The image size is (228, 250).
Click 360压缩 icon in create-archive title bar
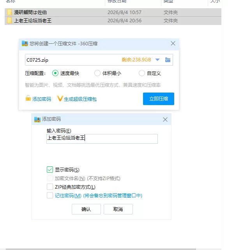coord(25,43)
